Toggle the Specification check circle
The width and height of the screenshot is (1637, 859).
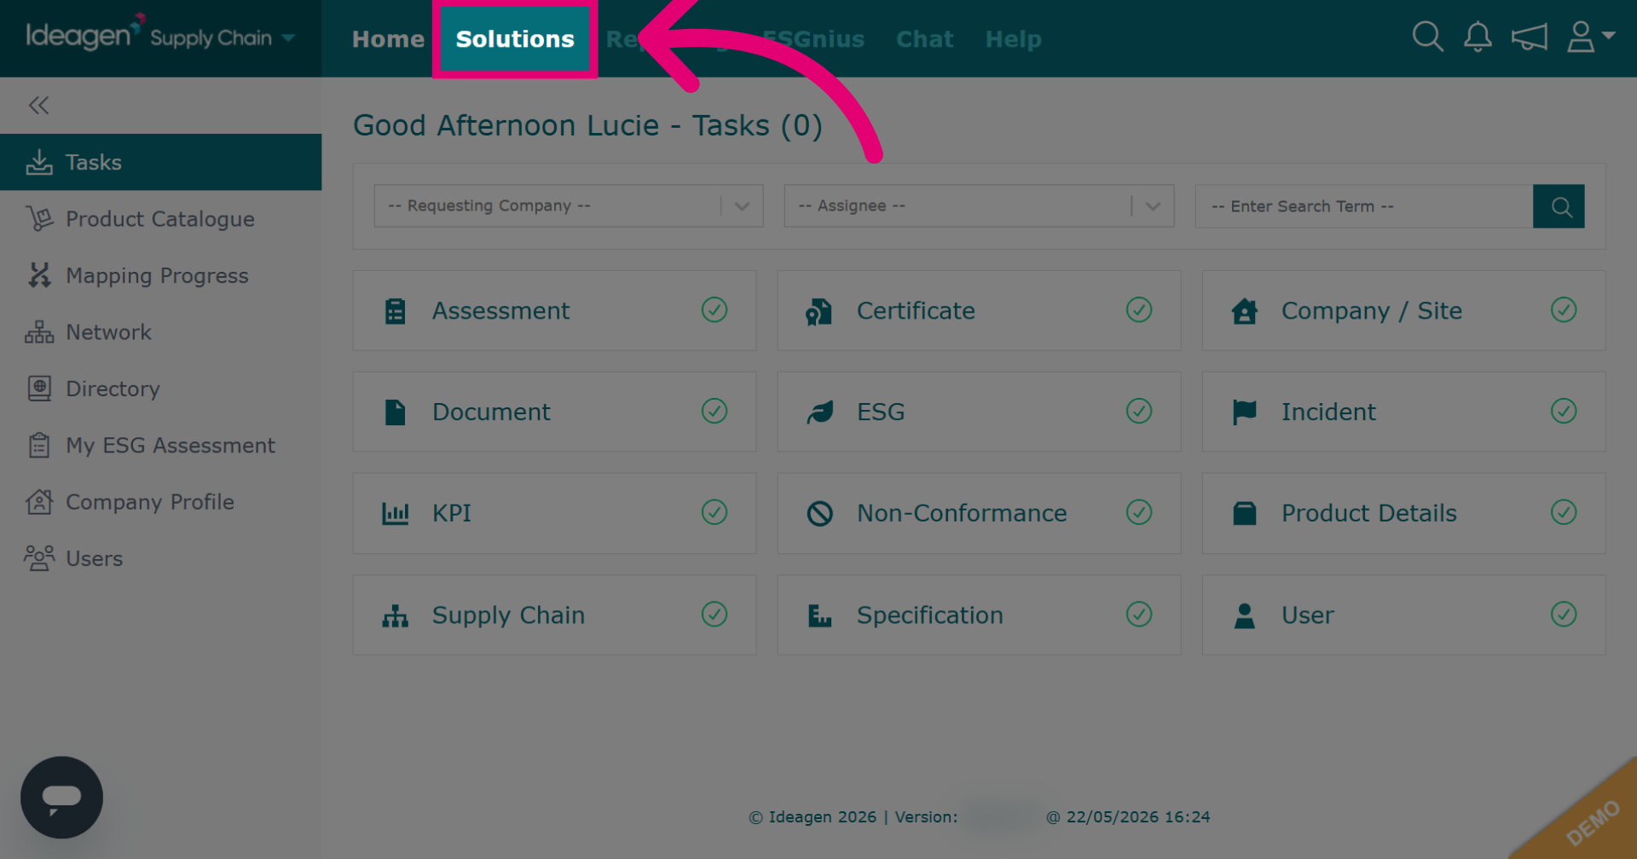click(x=1139, y=614)
